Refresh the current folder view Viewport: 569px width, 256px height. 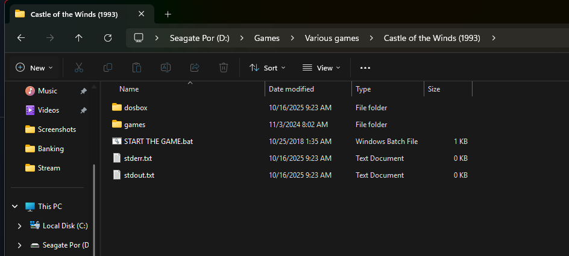tap(108, 38)
